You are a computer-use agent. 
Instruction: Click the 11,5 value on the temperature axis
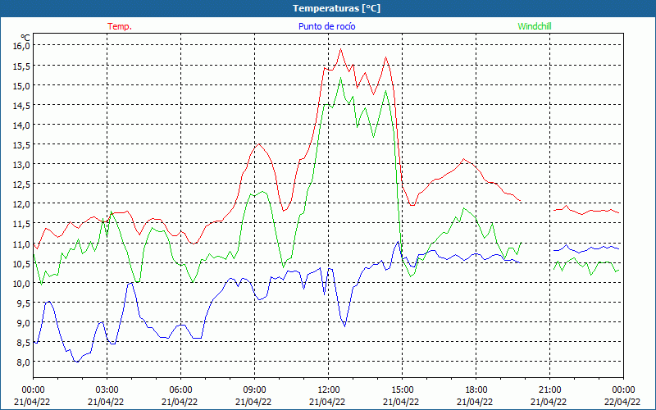click(21, 223)
